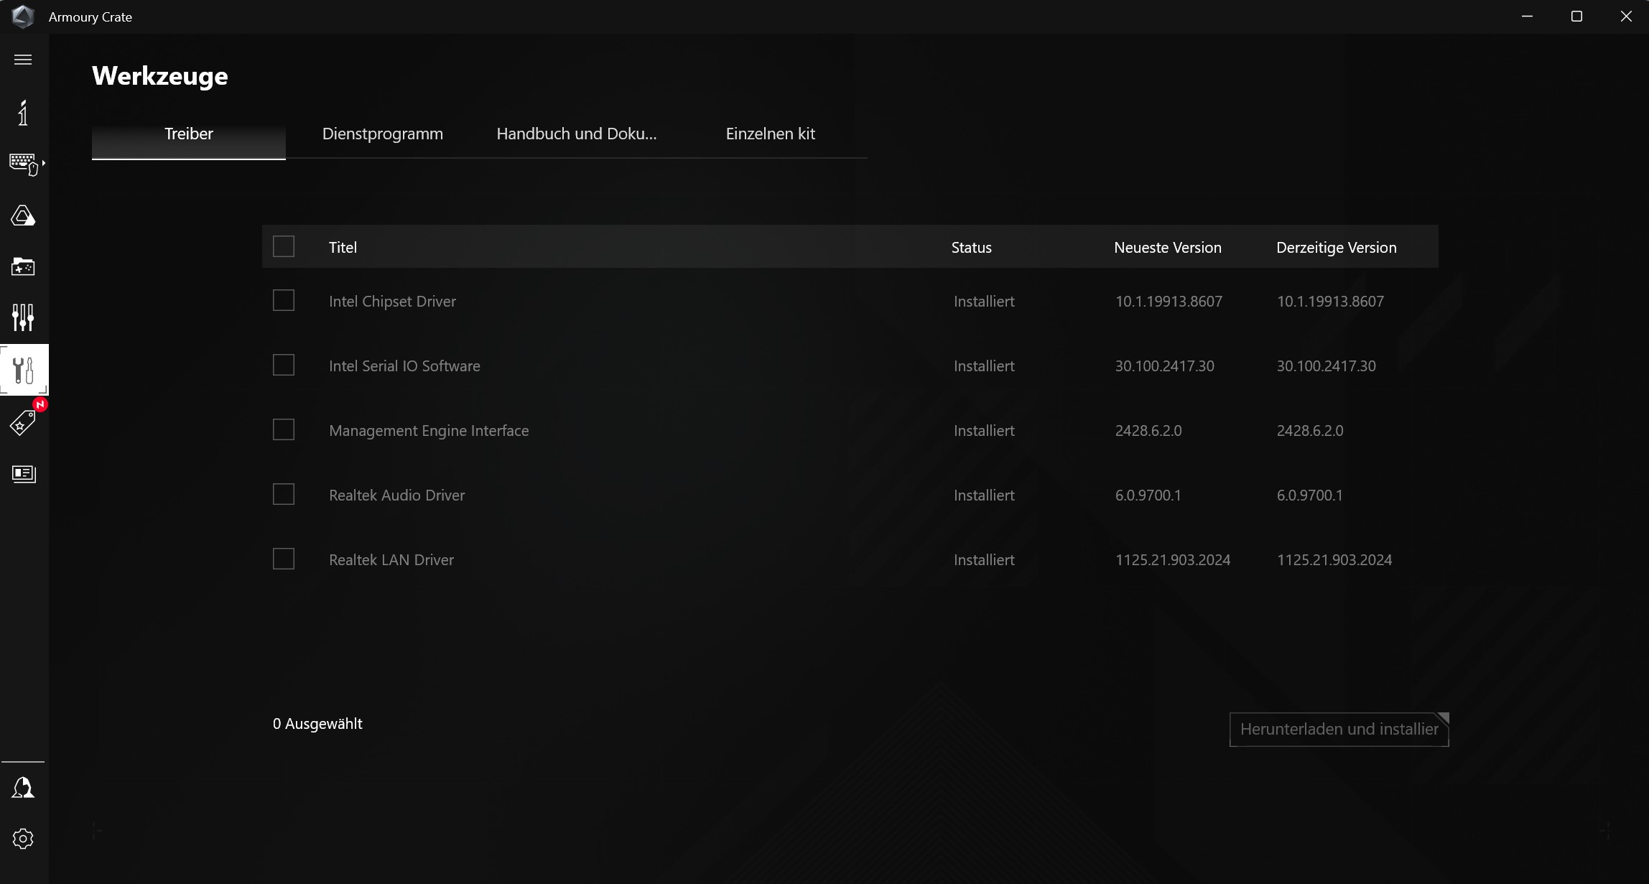The image size is (1649, 884).
Task: Open the Game Library folder icon
Action: tap(23, 267)
